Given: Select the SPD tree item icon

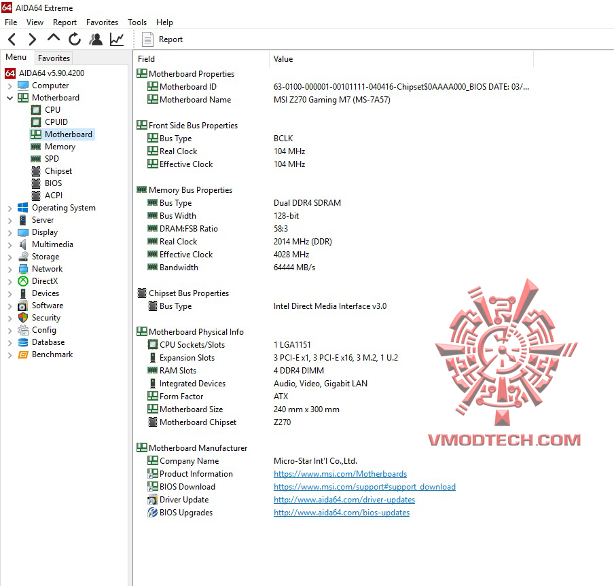Looking at the screenshot, I should tap(35, 159).
